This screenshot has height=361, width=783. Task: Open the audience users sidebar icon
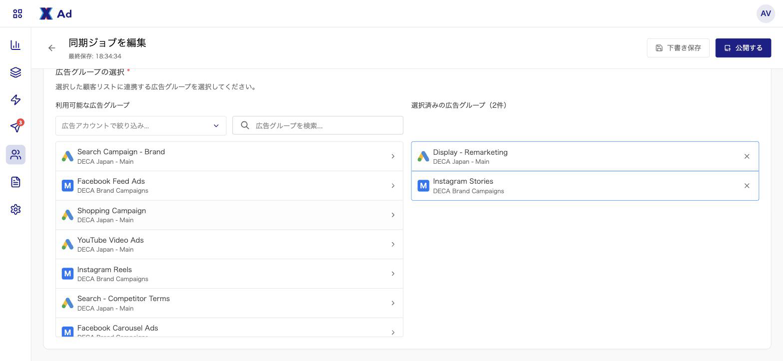point(15,155)
